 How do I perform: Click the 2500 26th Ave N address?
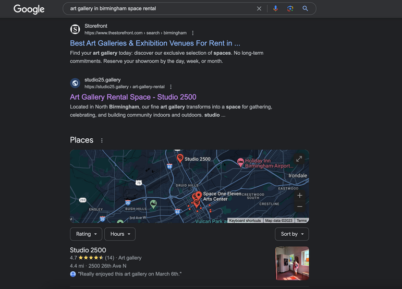click(107, 266)
